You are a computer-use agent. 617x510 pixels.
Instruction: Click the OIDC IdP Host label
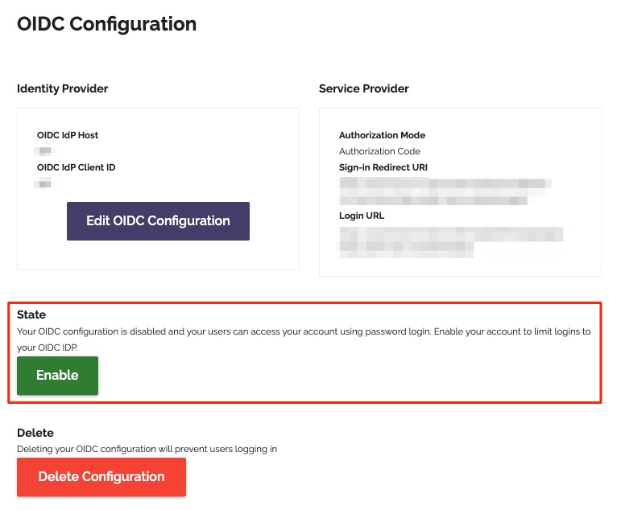(68, 135)
